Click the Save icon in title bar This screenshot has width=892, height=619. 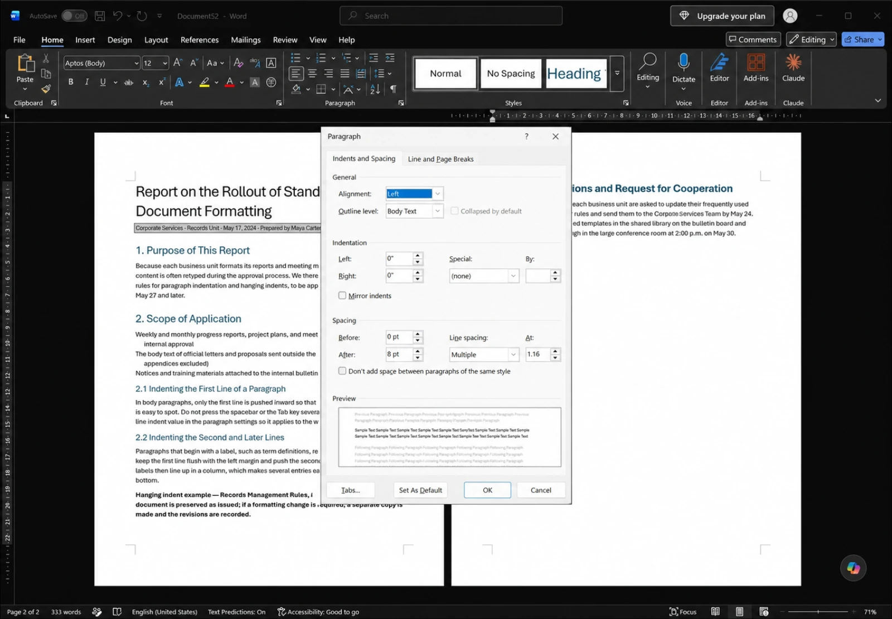[x=100, y=16]
